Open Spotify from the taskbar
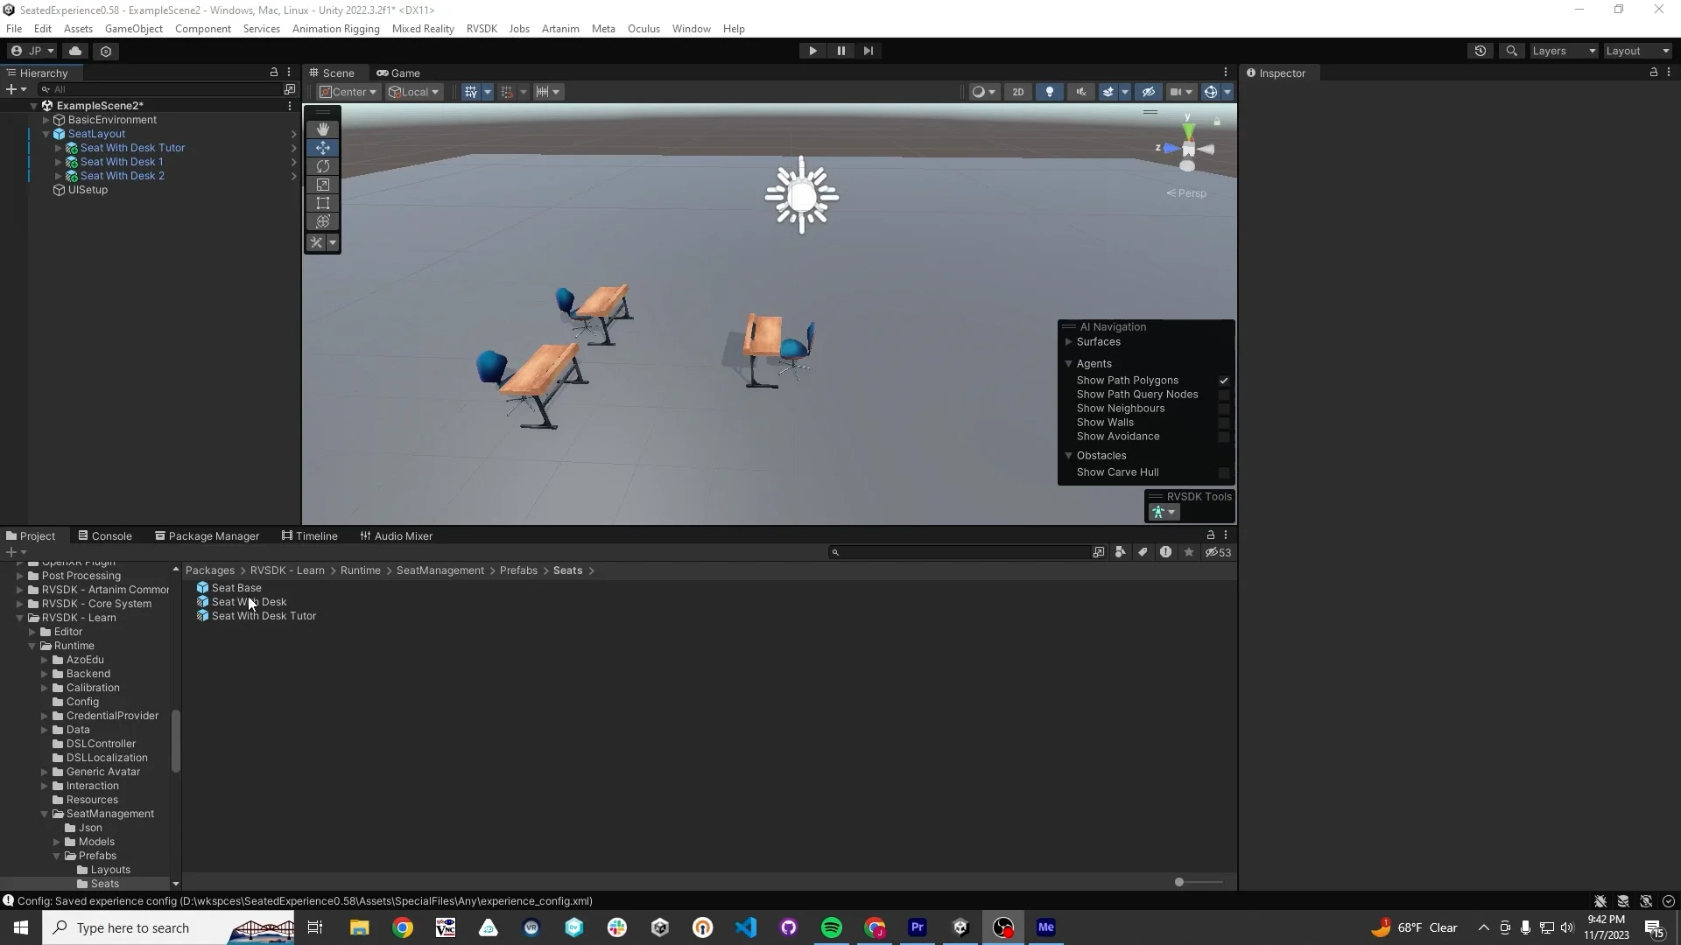 tap(832, 927)
